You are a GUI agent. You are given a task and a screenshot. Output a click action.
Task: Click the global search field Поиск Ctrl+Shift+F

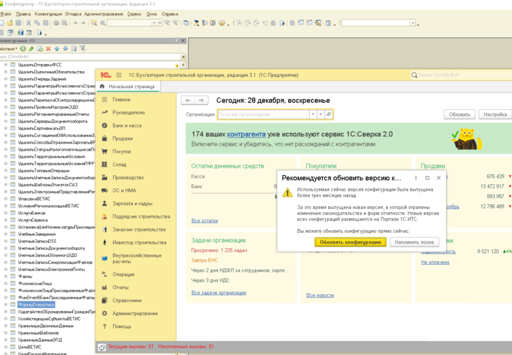point(460,75)
